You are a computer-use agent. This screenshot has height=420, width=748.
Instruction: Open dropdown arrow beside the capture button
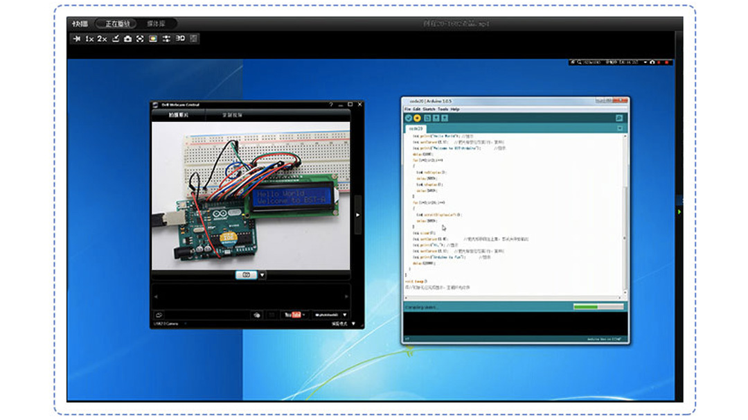262,275
